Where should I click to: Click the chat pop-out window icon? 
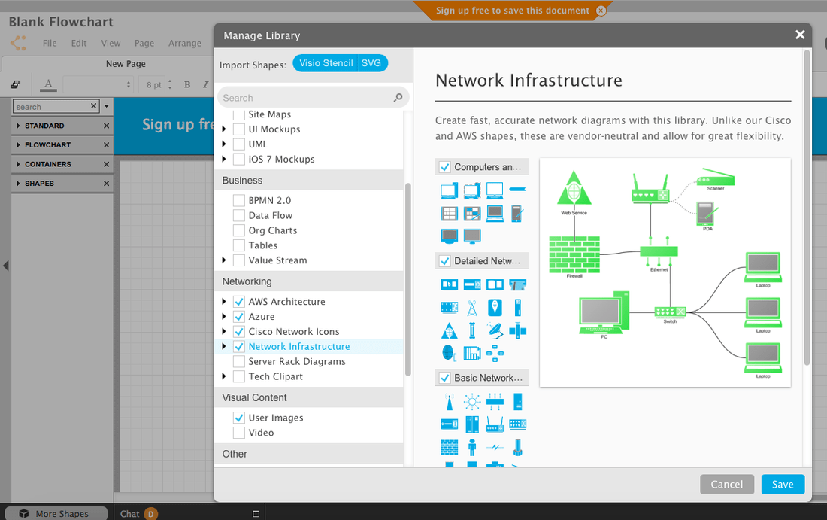click(256, 514)
